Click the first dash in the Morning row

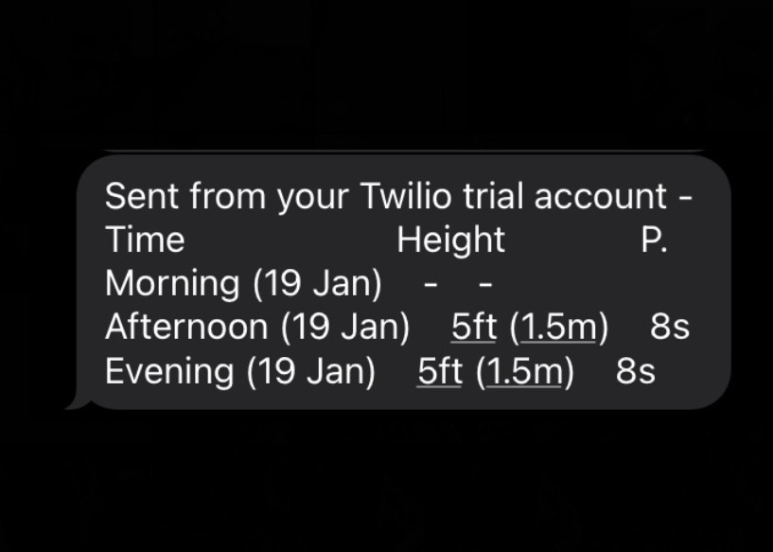pos(430,285)
